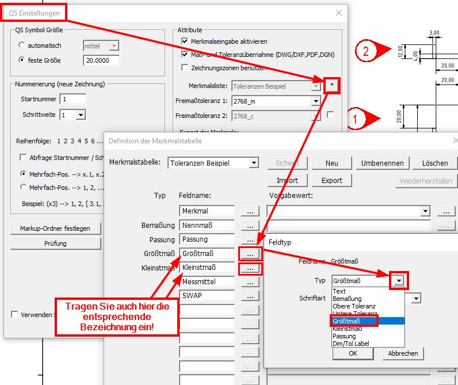Click the Import button
The width and height of the screenshot is (458, 385).
coord(288,181)
